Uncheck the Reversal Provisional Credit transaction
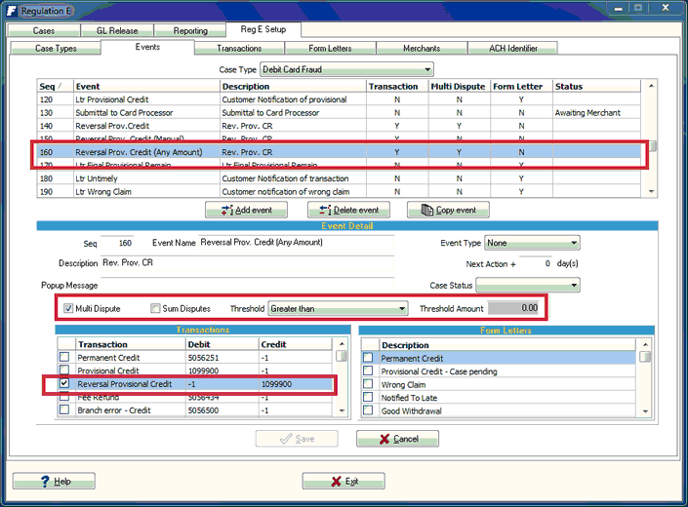 click(x=64, y=384)
